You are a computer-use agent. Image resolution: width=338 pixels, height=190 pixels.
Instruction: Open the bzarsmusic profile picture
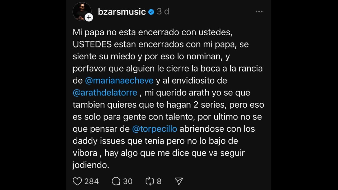(x=82, y=12)
